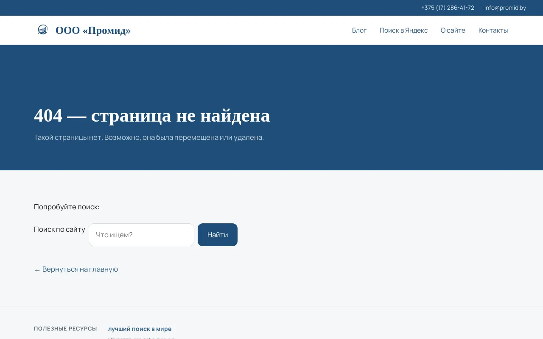Go to О сайте page
The image size is (543, 339).
point(453,30)
